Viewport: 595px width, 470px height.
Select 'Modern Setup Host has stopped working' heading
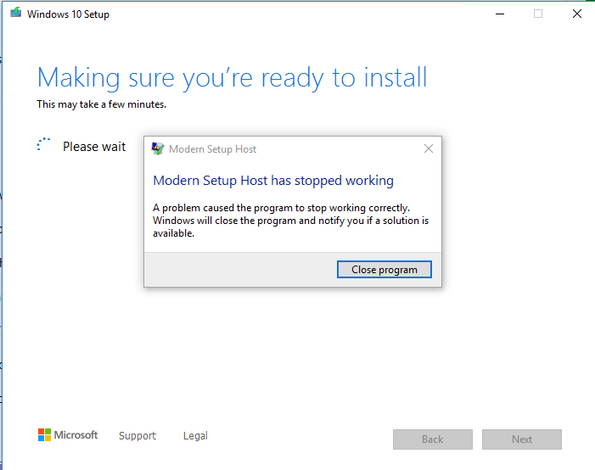click(273, 181)
